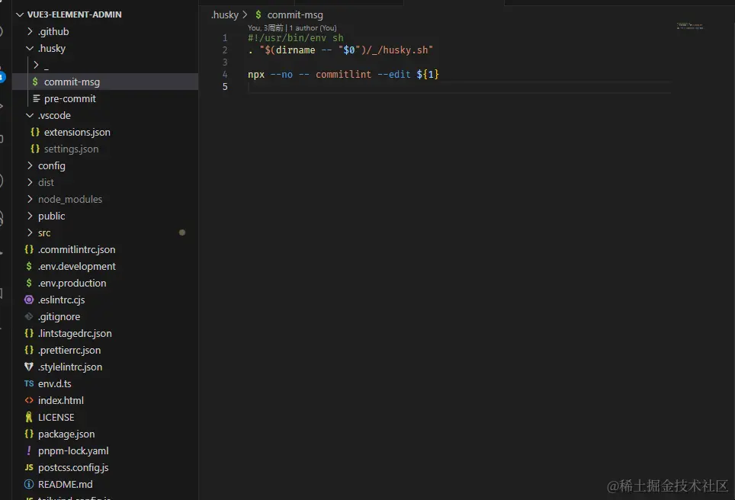
Task: Click the dollar icon beside .env.development
Action: point(29,266)
